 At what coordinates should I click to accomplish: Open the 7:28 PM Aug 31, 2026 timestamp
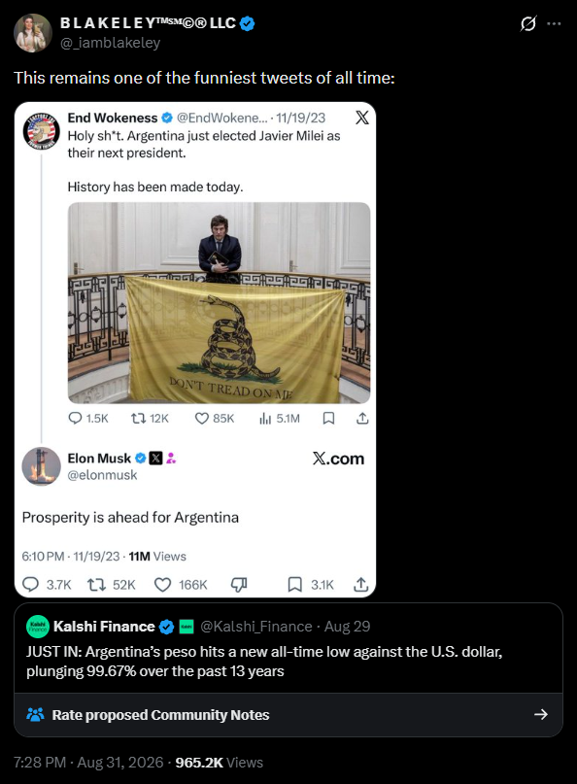[x=88, y=763]
